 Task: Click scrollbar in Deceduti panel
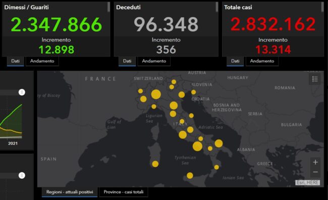click(216, 7)
